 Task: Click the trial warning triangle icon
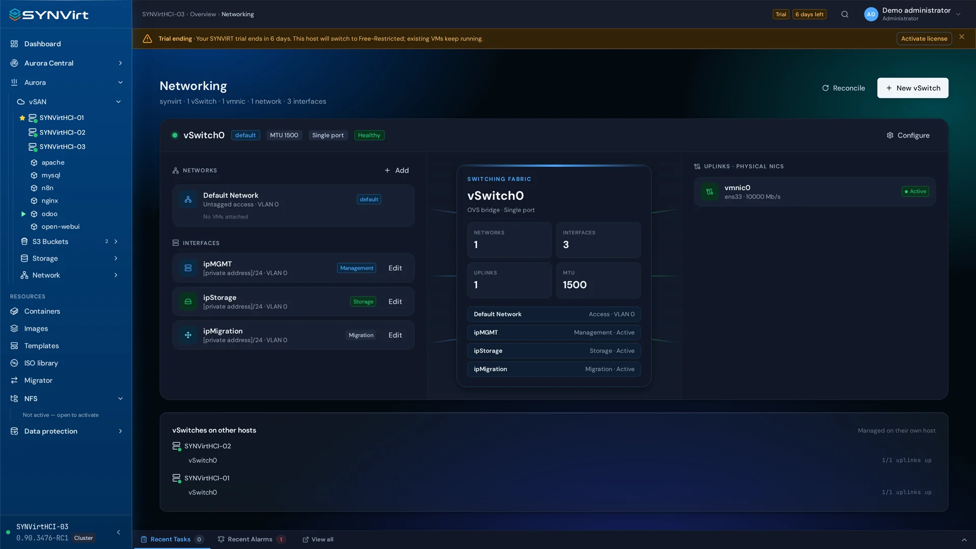(x=147, y=39)
